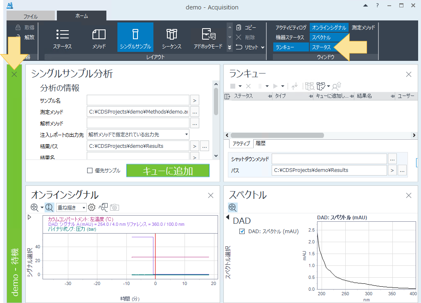Image resolution: width=421 pixels, height=303 pixels.
Task: Click the user with up-arrow icon in ランキュー
Action: [x=336, y=86]
